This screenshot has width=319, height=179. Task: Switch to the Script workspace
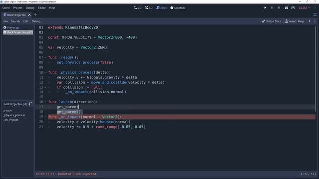[161, 8]
